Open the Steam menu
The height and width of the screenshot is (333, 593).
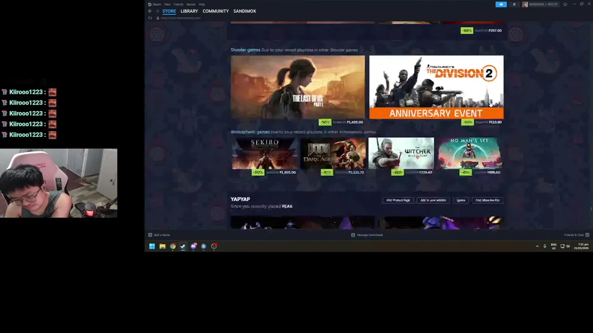tap(157, 4)
